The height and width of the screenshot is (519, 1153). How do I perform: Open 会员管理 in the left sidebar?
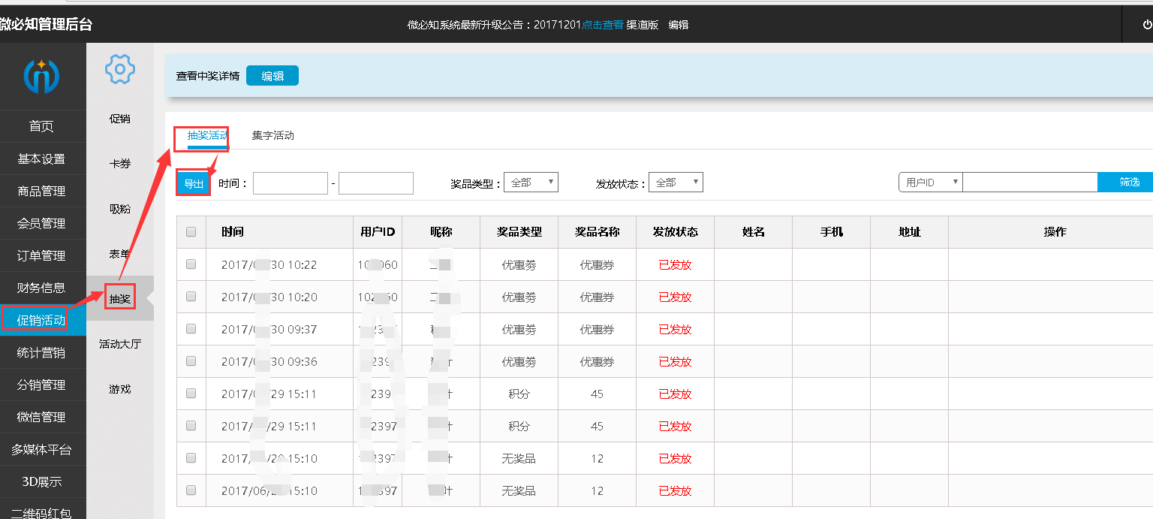pyautogui.click(x=42, y=224)
